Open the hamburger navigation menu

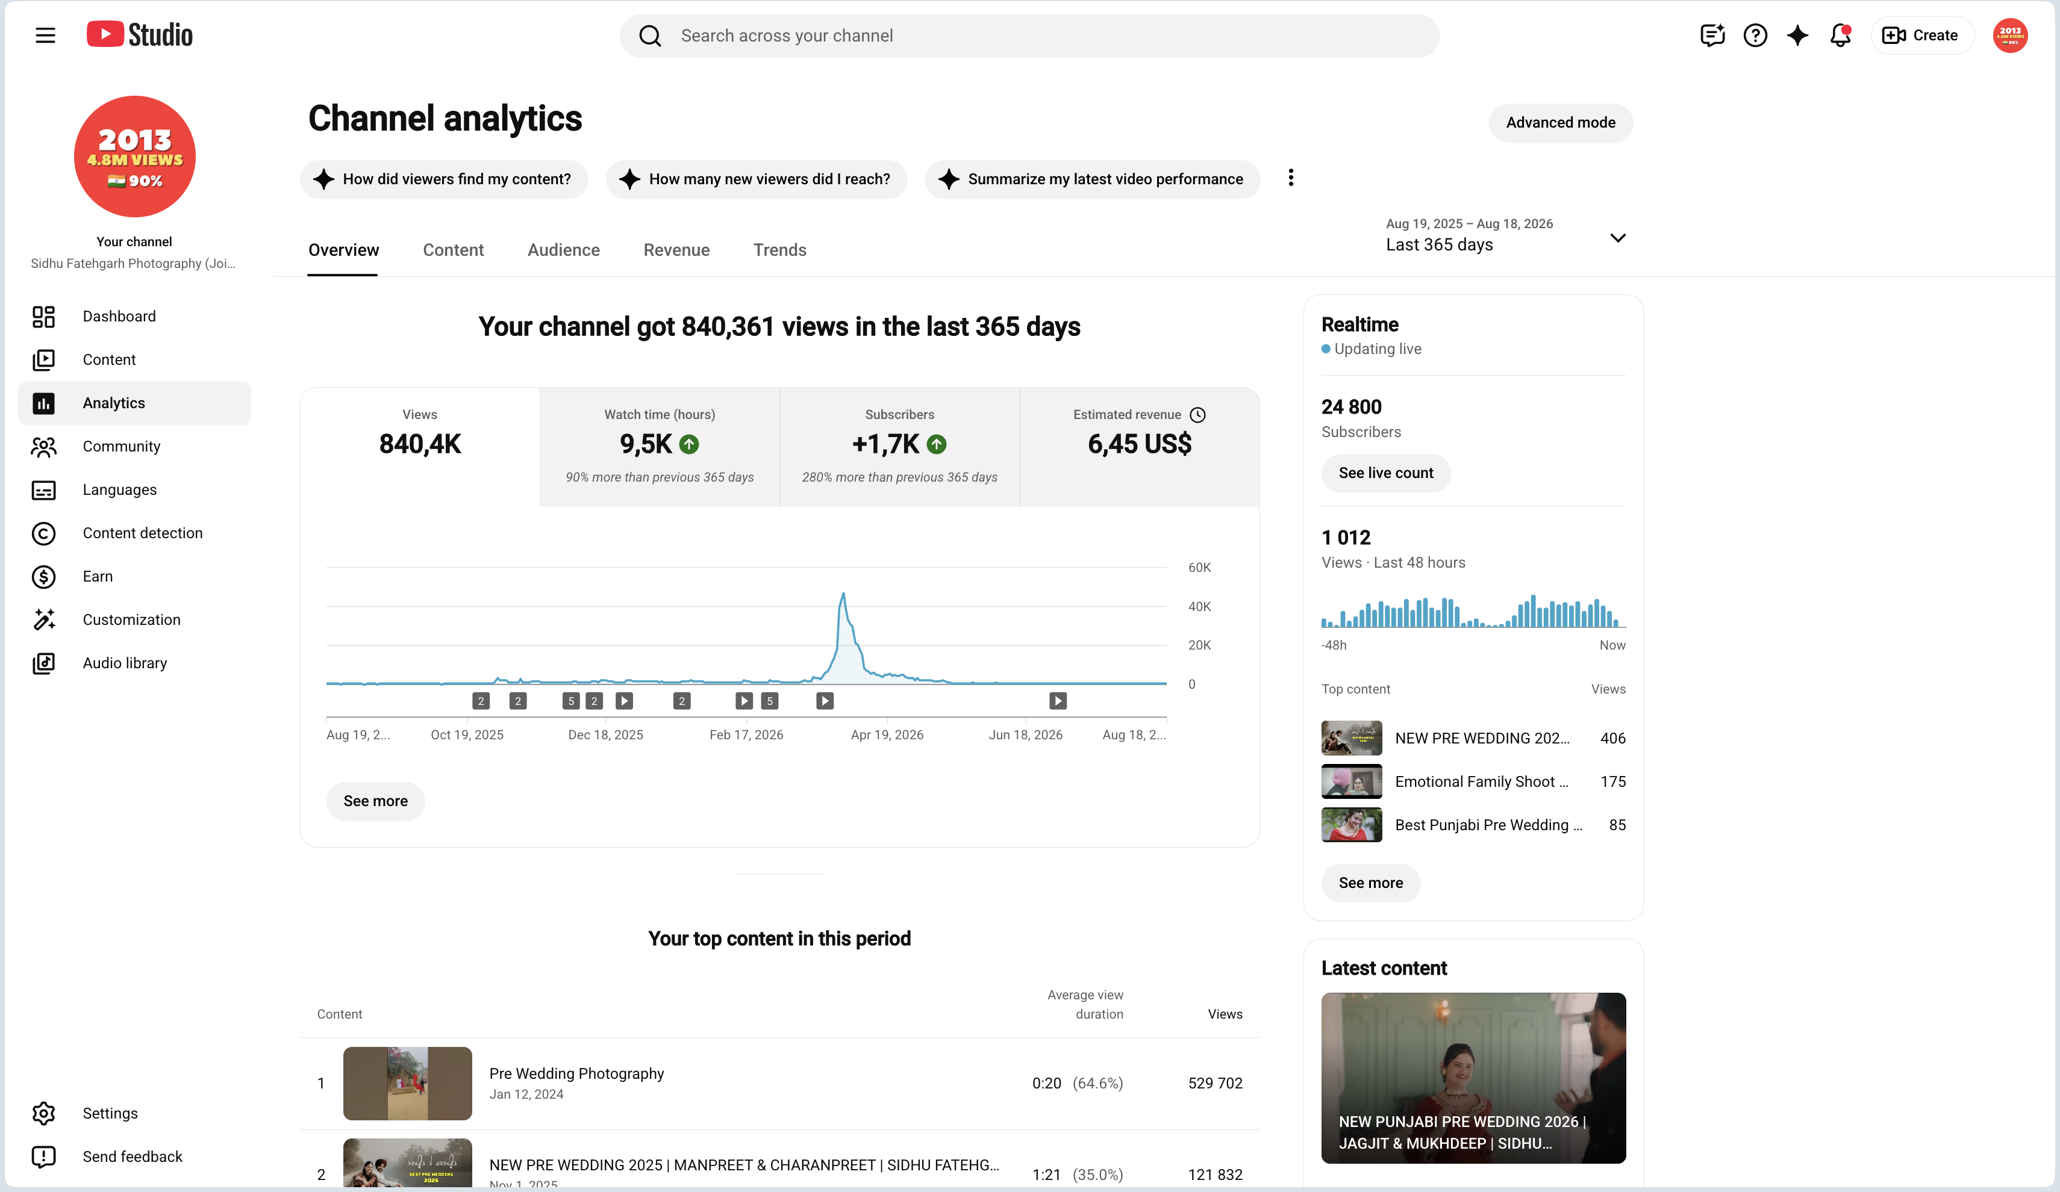tap(46, 35)
